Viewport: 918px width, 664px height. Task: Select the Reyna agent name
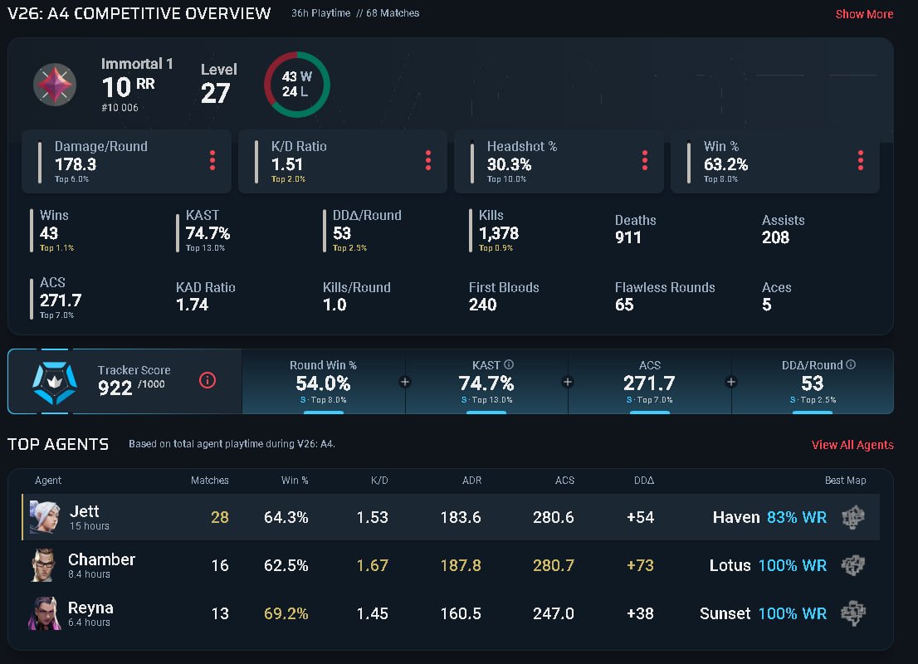click(x=90, y=608)
